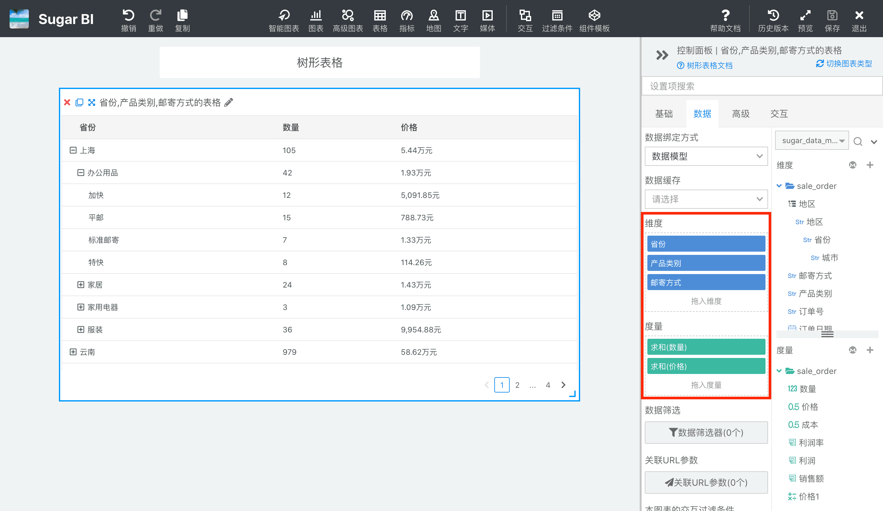Image resolution: width=883 pixels, height=511 pixels.
Task: Click the chevron beside the data model search
Action: coord(874,142)
